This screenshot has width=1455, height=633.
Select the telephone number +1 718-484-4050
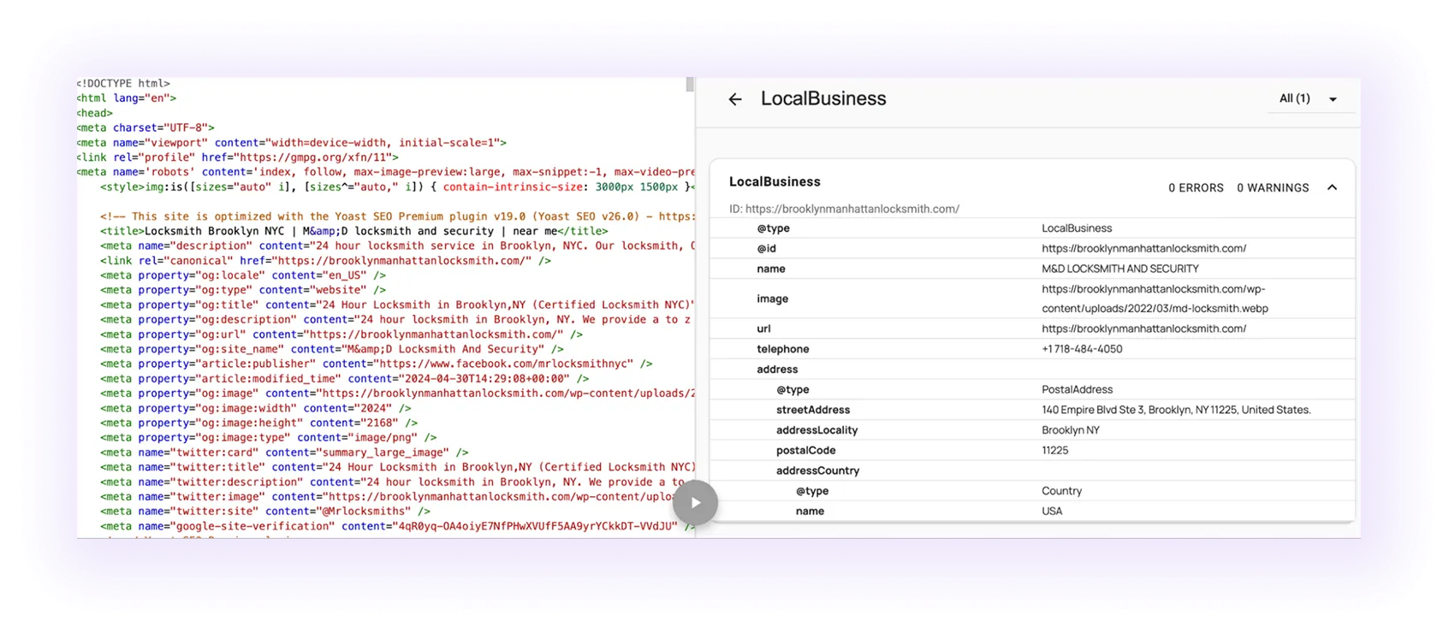[x=1082, y=349]
